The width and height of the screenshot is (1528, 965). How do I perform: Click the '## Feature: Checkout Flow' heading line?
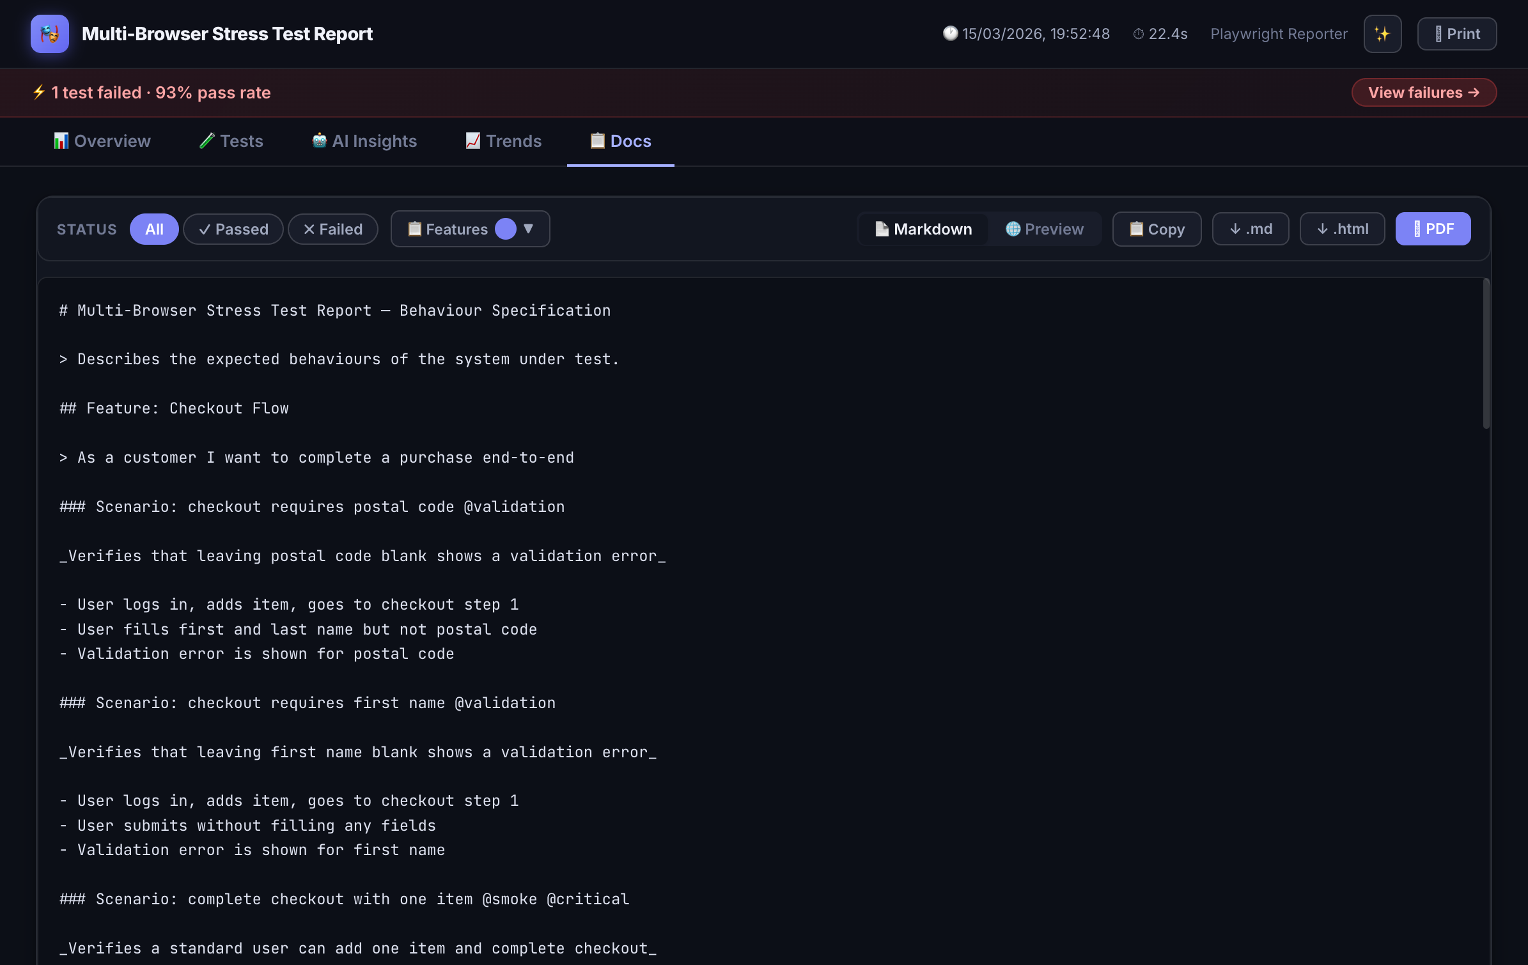[x=175, y=408]
